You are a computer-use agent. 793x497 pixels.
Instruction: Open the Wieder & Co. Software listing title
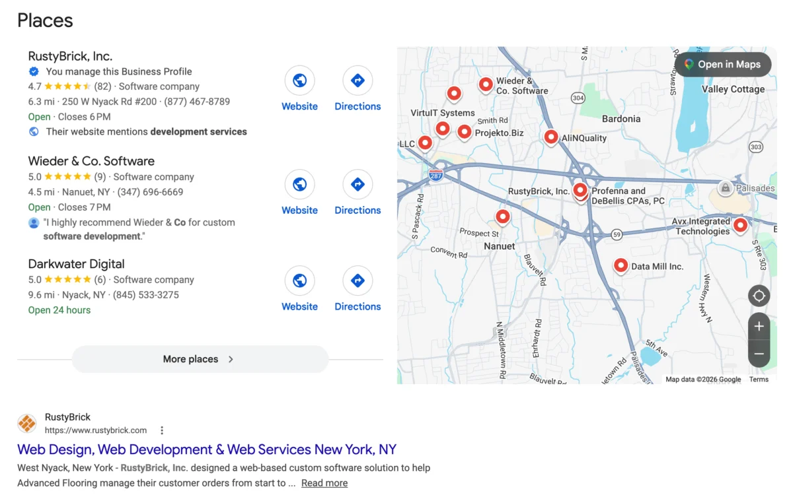point(91,161)
